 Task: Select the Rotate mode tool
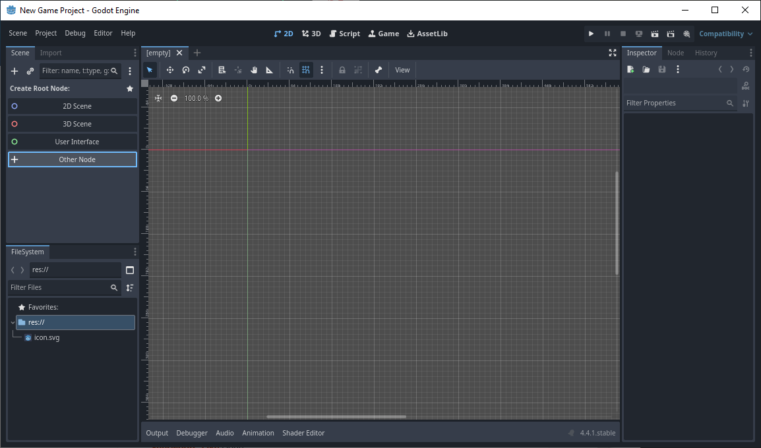186,70
